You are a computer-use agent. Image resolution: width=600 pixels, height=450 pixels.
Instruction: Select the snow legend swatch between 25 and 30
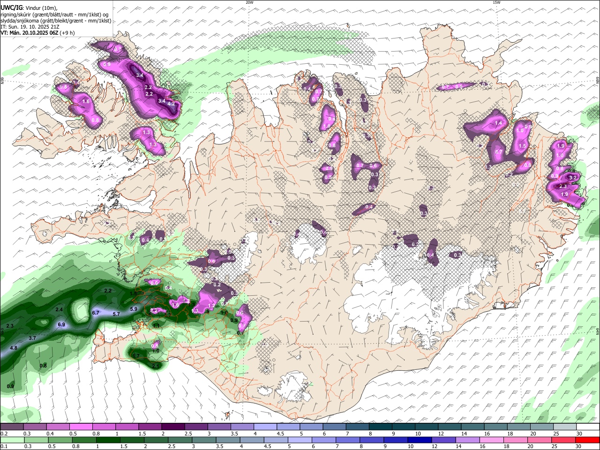565,427
